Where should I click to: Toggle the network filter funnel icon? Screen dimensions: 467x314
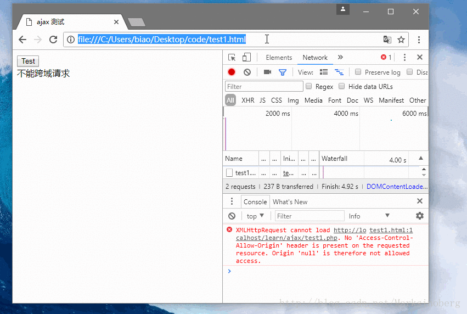click(283, 72)
